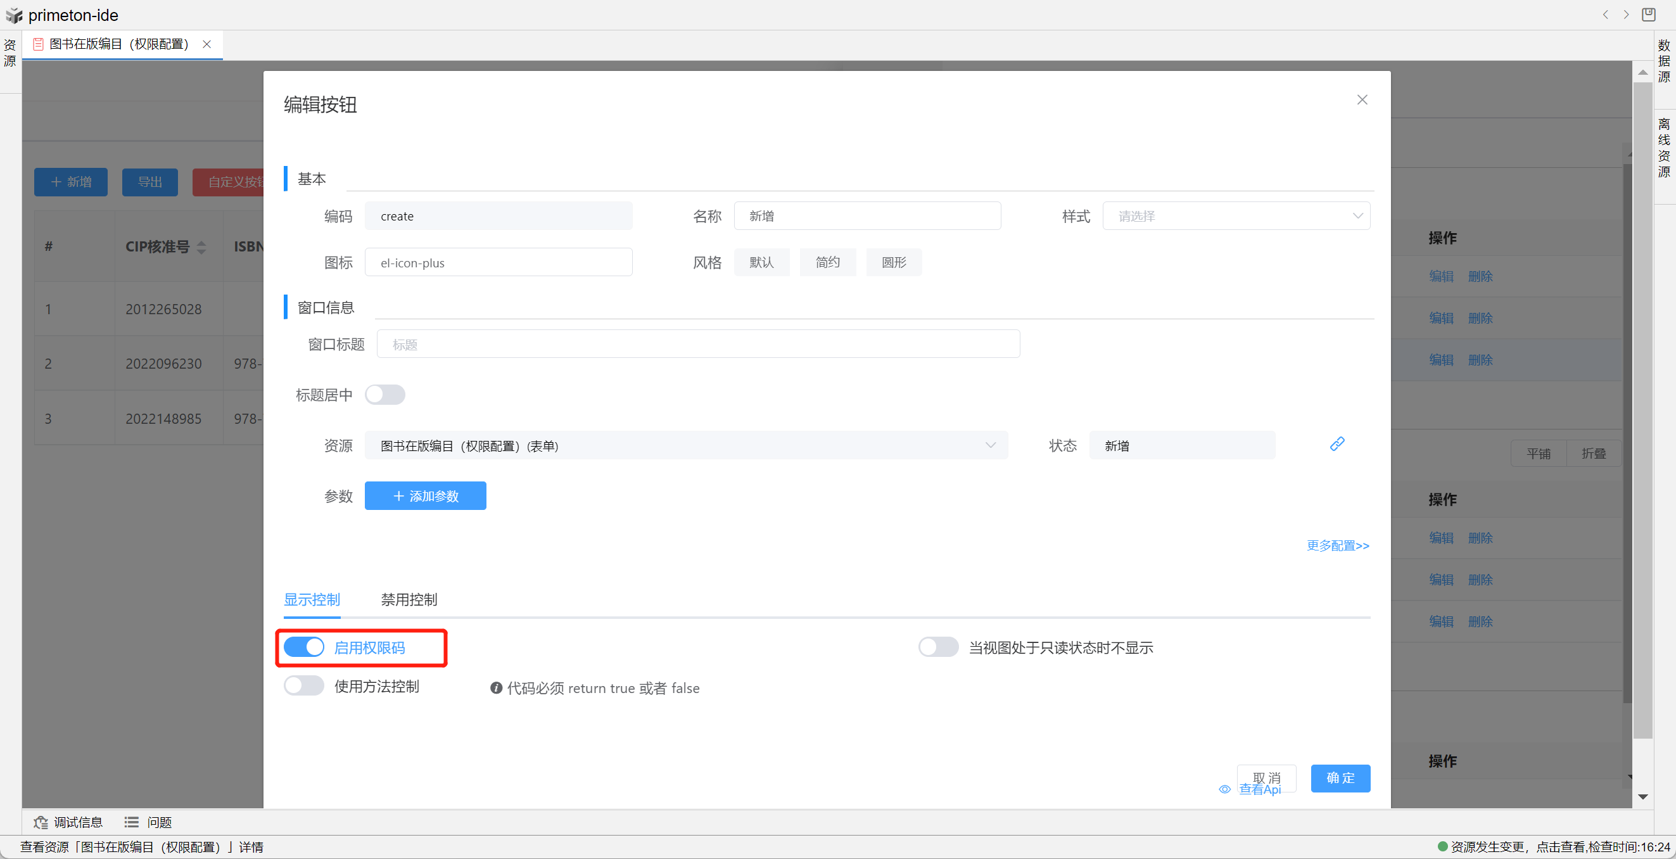Click the save icon in top-right corner

pyautogui.click(x=1648, y=15)
